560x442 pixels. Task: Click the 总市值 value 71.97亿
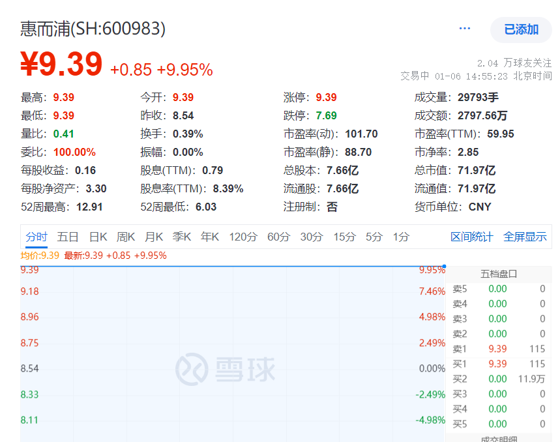pos(477,170)
